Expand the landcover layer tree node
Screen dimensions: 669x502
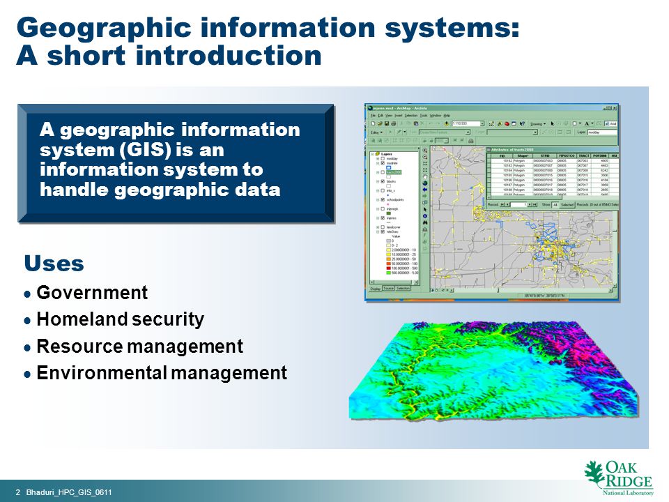pos(378,227)
